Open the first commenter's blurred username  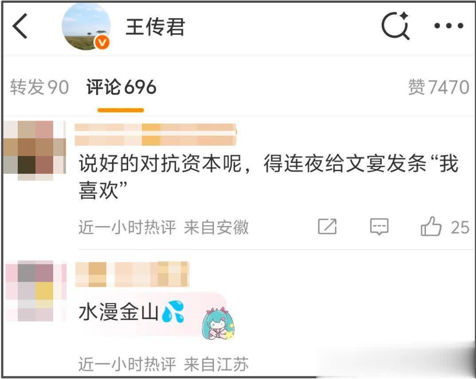pos(156,134)
